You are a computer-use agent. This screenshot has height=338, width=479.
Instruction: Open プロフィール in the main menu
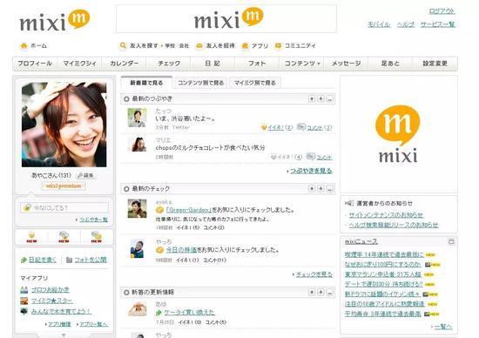(x=35, y=64)
